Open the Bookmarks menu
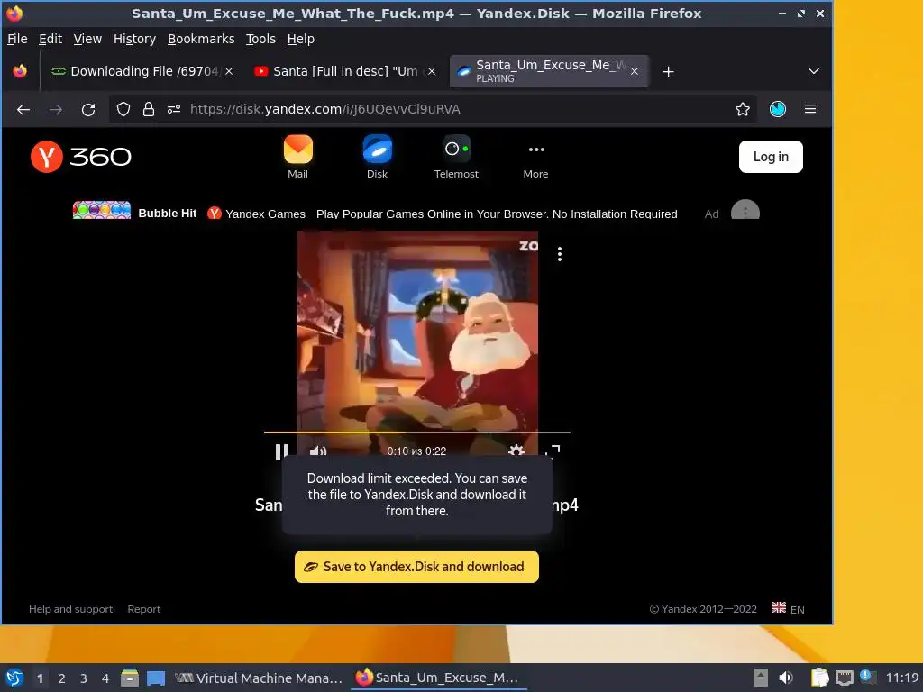The width and height of the screenshot is (923, 692). pos(201,39)
